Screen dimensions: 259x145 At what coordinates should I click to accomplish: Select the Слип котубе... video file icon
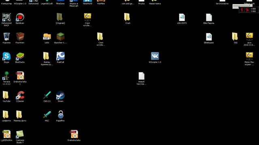pyautogui.click(x=87, y=17)
